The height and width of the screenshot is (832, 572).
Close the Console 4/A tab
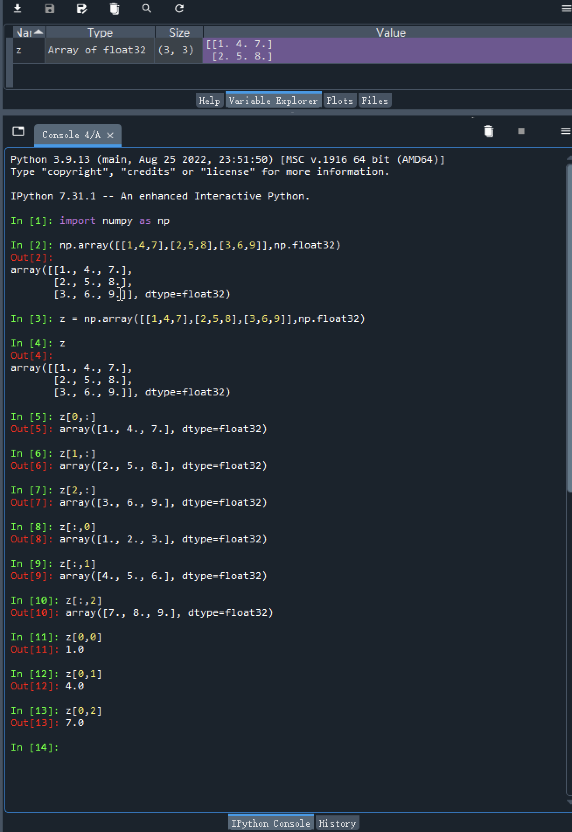pos(110,135)
